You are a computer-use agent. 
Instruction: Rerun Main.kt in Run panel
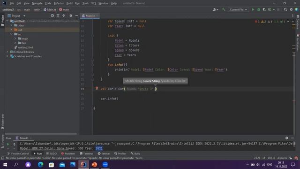coord(8,144)
